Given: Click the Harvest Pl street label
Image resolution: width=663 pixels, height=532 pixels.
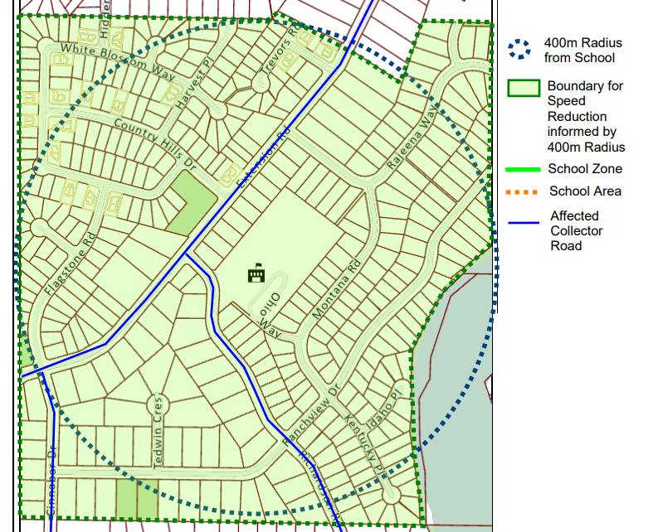Looking at the screenshot, I should (188, 86).
